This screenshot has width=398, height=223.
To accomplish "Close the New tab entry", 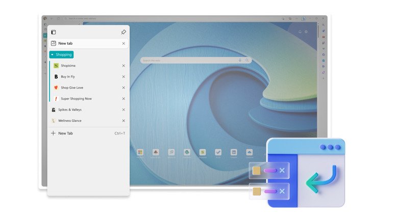I will [123, 43].
